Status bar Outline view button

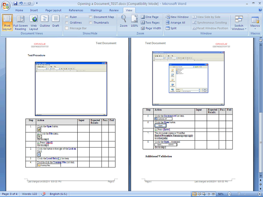tap(209, 194)
